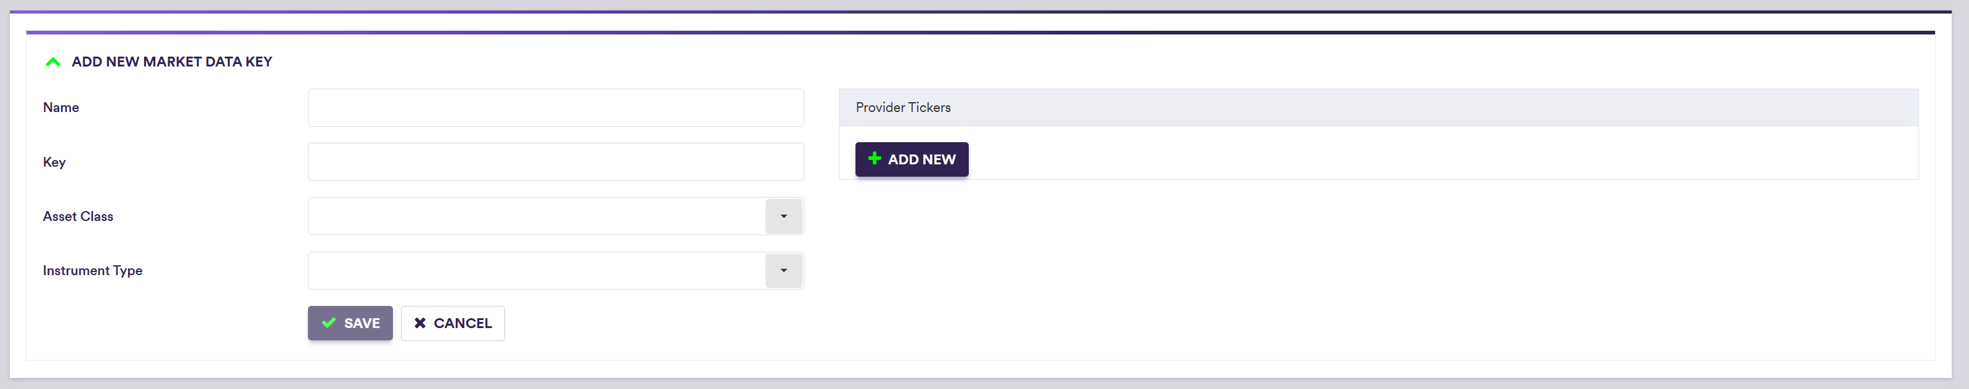Viewport: 1969px width, 389px height.
Task: Click inside the Asset Class combo box field
Action: 536,216
